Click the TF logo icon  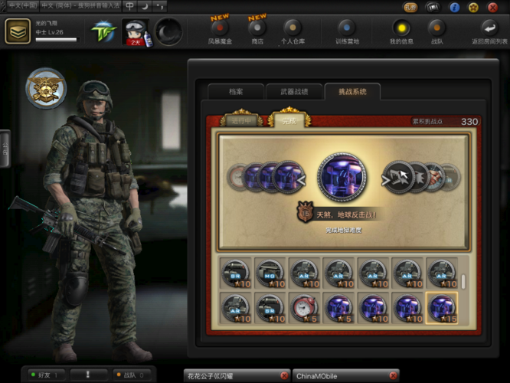pos(104,32)
